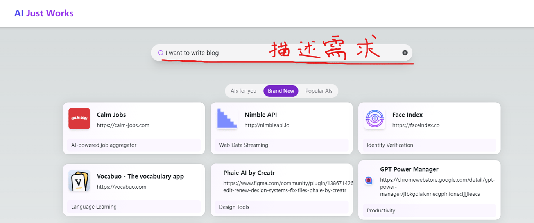
Task: Click the Design Tools tag
Action: pos(281,207)
